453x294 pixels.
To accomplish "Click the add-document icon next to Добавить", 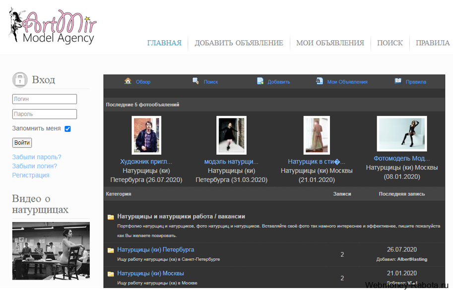I will (260, 81).
